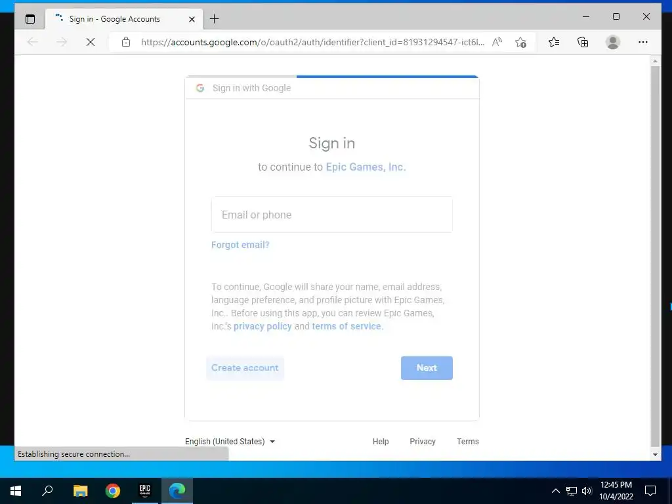Toggle Read aloud icon in address bar
The height and width of the screenshot is (504, 672).
coord(497,42)
